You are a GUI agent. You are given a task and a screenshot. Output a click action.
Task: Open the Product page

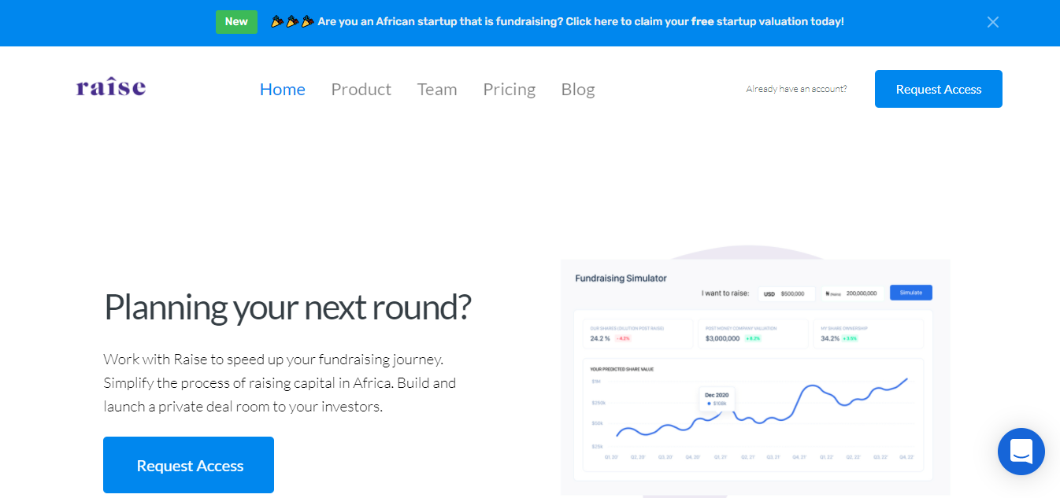361,89
